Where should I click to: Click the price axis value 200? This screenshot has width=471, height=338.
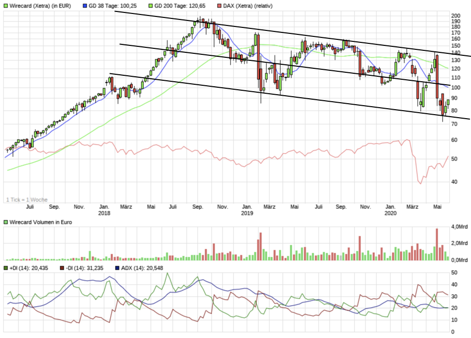click(456, 16)
